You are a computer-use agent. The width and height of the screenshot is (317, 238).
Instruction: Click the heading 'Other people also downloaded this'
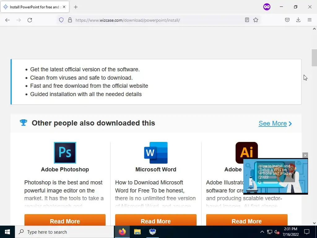(93, 123)
